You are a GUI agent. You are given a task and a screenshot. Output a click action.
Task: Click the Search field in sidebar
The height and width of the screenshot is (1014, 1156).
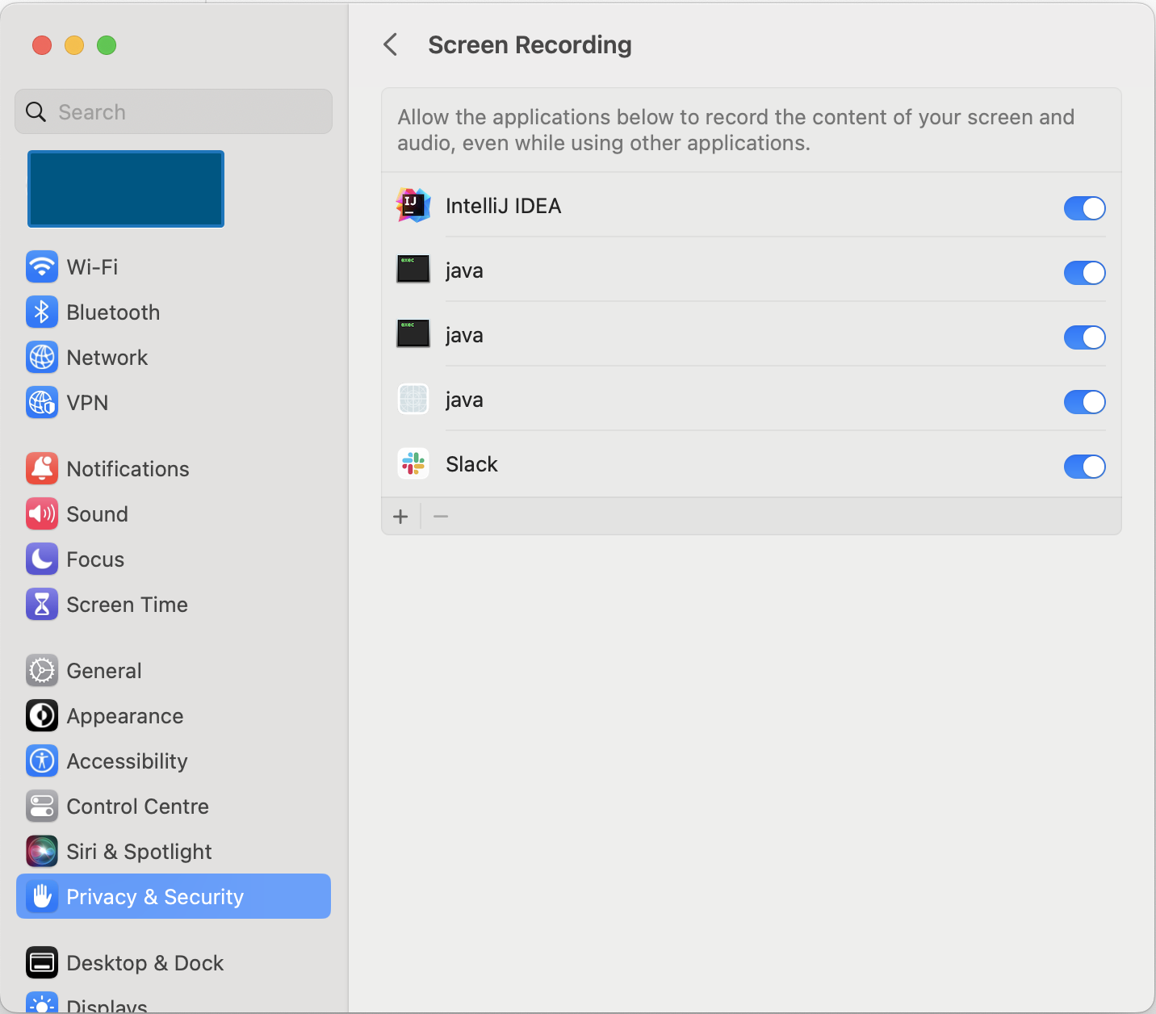click(174, 112)
